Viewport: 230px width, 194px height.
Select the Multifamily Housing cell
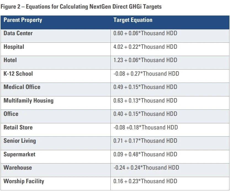point(28,101)
